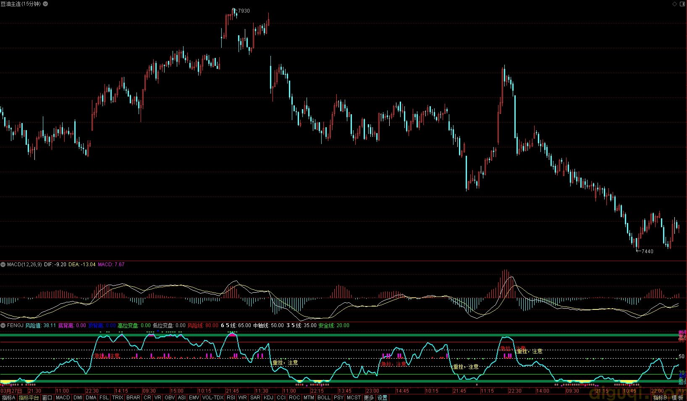Toggle the side panel icon at top right
Screen dimensions: 687x401
[682, 4]
